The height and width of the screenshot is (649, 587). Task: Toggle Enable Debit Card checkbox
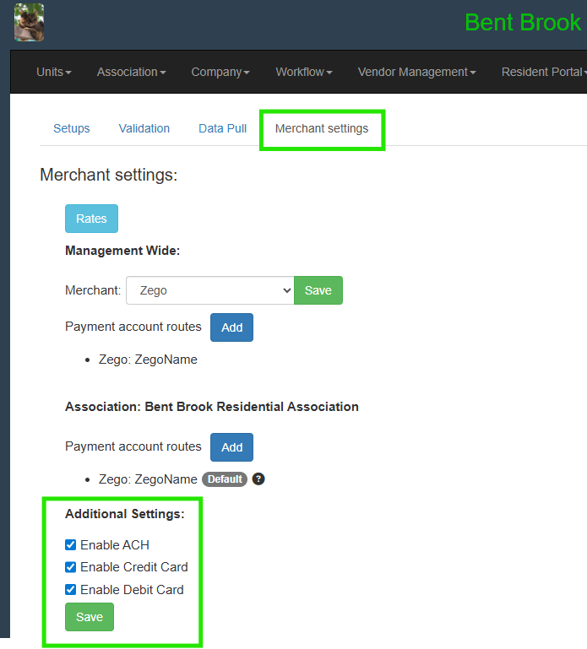(71, 590)
